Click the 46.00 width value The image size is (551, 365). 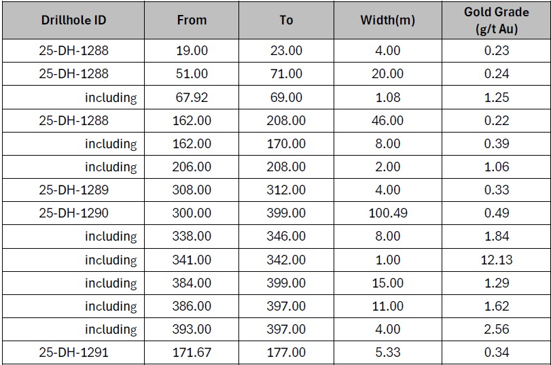(x=387, y=120)
